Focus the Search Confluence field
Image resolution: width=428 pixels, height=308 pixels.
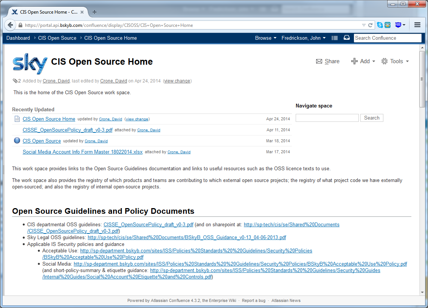point(387,38)
